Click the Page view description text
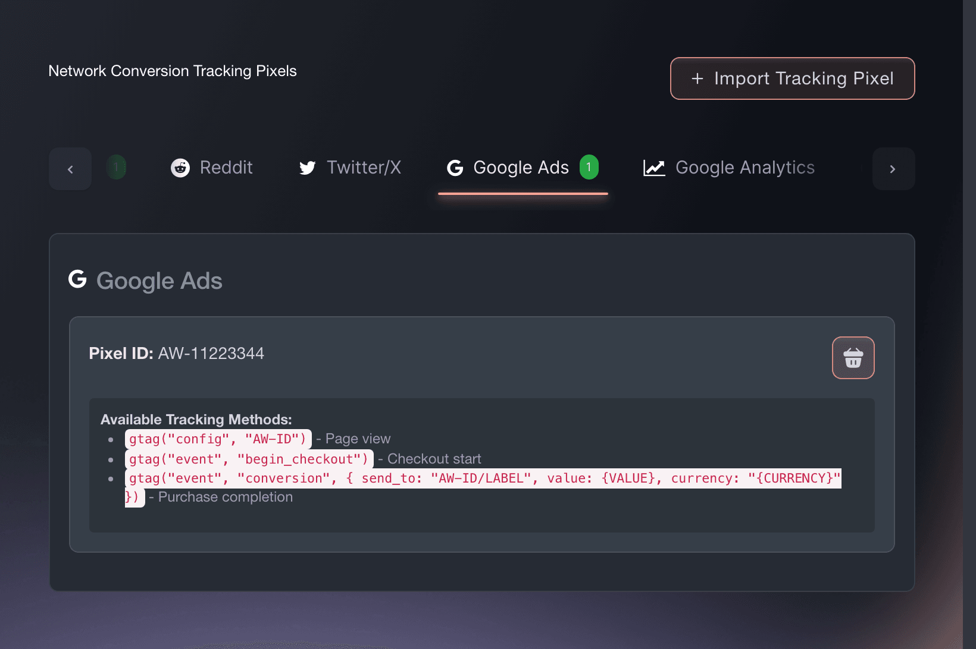Viewport: 976px width, 649px height. [x=358, y=439]
